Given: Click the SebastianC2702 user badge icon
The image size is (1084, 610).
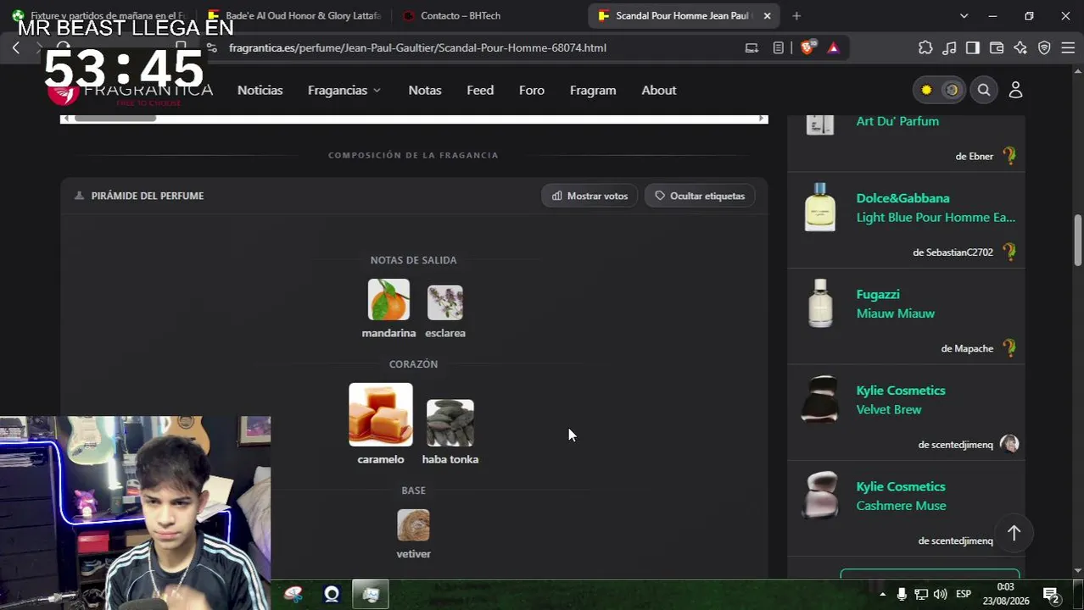Looking at the screenshot, I should tap(1009, 252).
